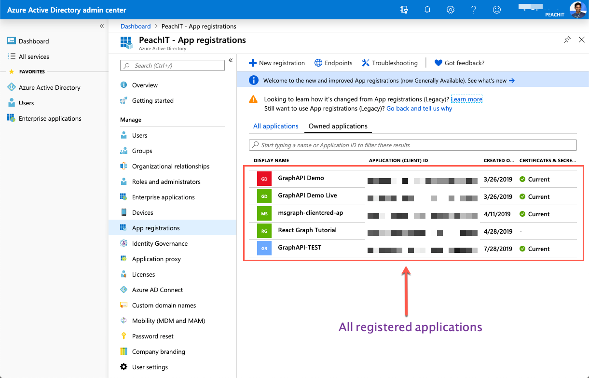Sort by the Created On column header
The image size is (589, 378).
click(499, 161)
